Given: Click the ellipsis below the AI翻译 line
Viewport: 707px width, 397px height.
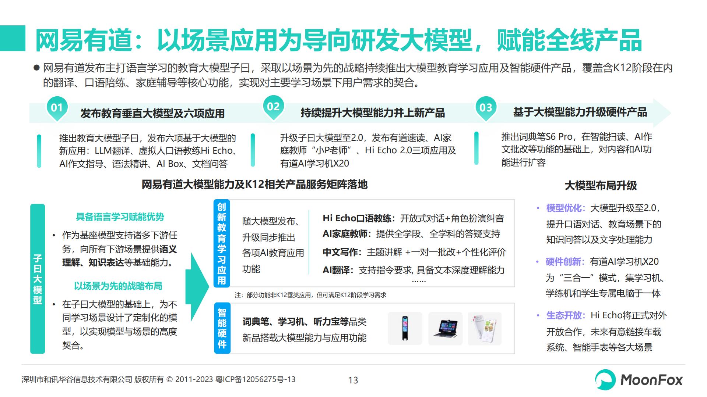Looking at the screenshot, I should 419,282.
